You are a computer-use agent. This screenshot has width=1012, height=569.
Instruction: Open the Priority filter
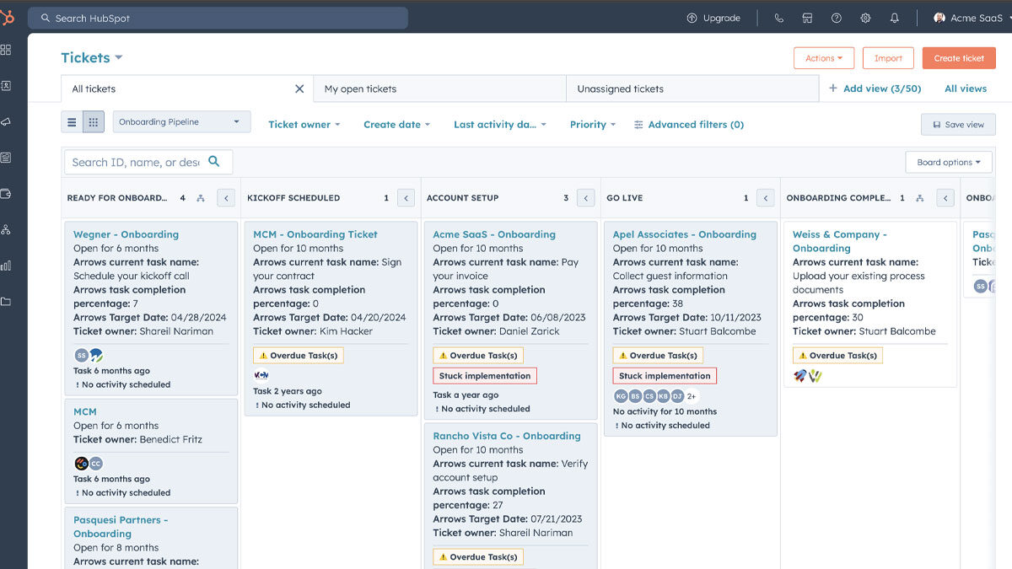[x=593, y=125]
